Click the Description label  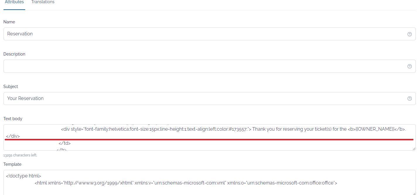[x=14, y=54]
